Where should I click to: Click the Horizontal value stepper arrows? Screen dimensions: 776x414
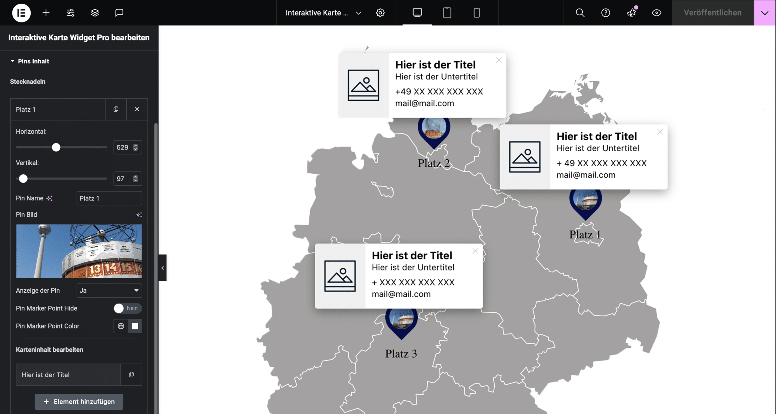click(x=135, y=147)
